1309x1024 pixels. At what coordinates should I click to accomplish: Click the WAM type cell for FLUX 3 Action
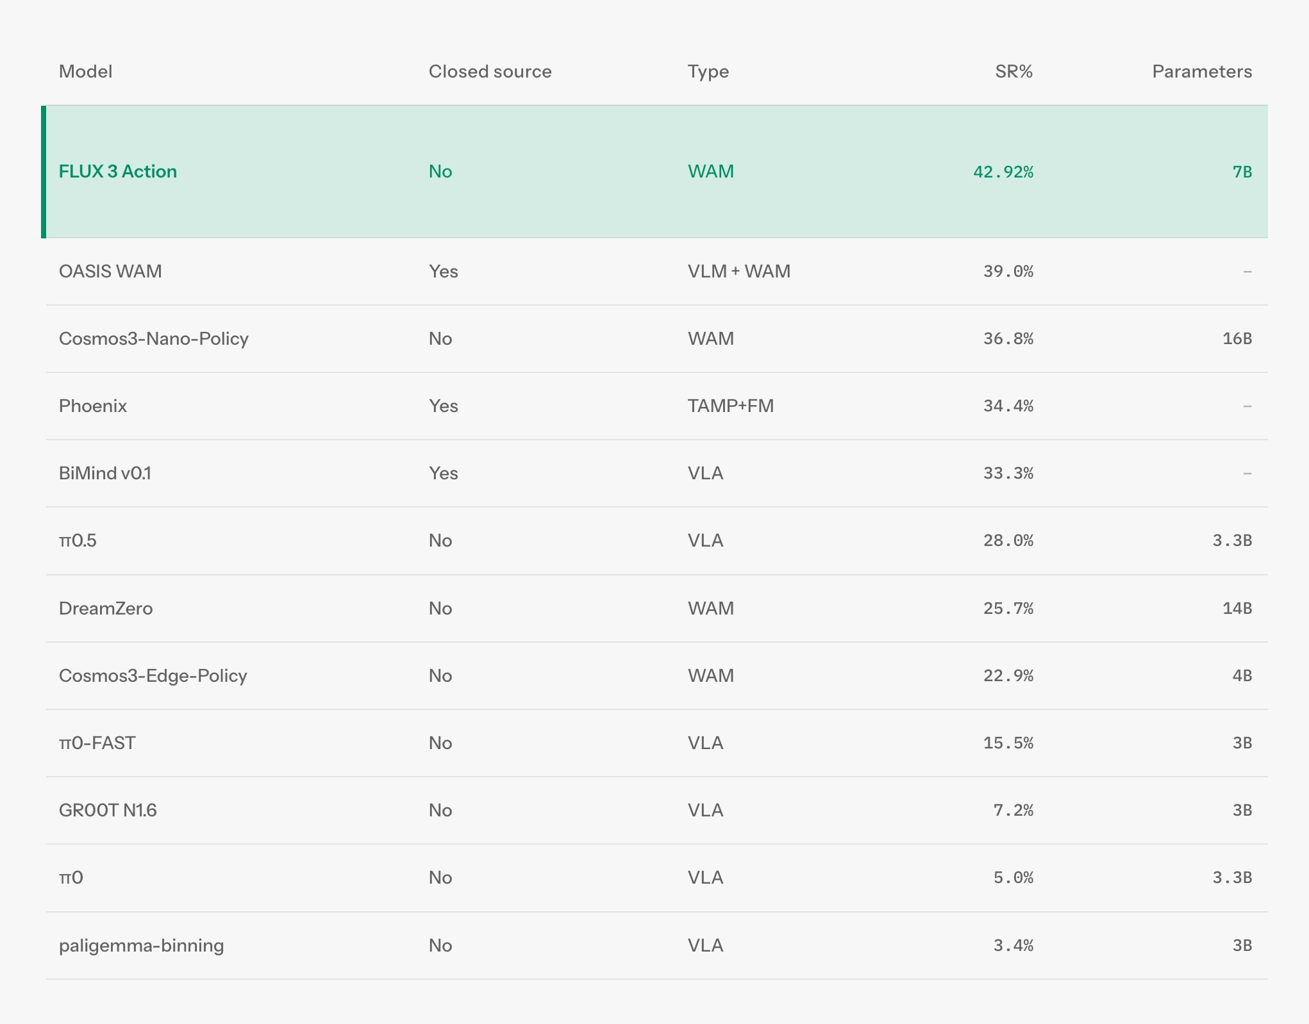(x=711, y=172)
